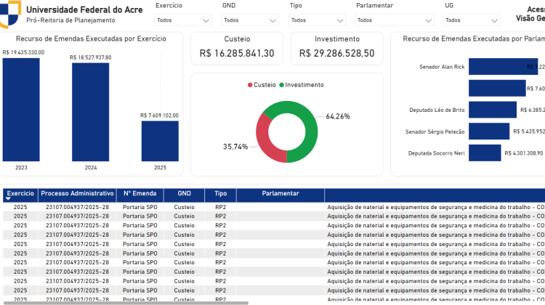Click the red Custeio legend marker
The height and width of the screenshot is (305, 545).
250,85
